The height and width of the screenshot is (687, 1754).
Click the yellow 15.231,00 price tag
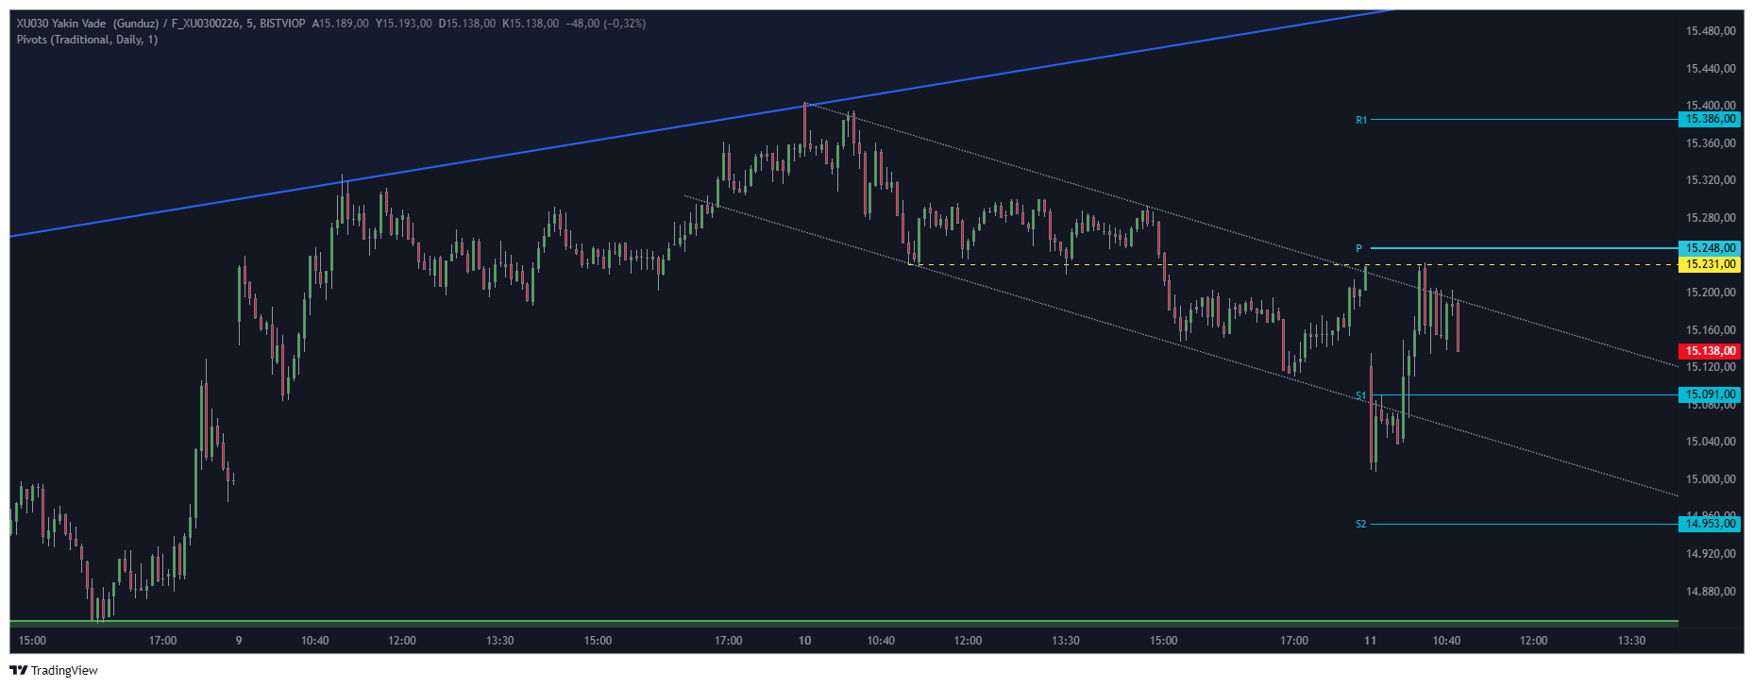[x=1710, y=264]
